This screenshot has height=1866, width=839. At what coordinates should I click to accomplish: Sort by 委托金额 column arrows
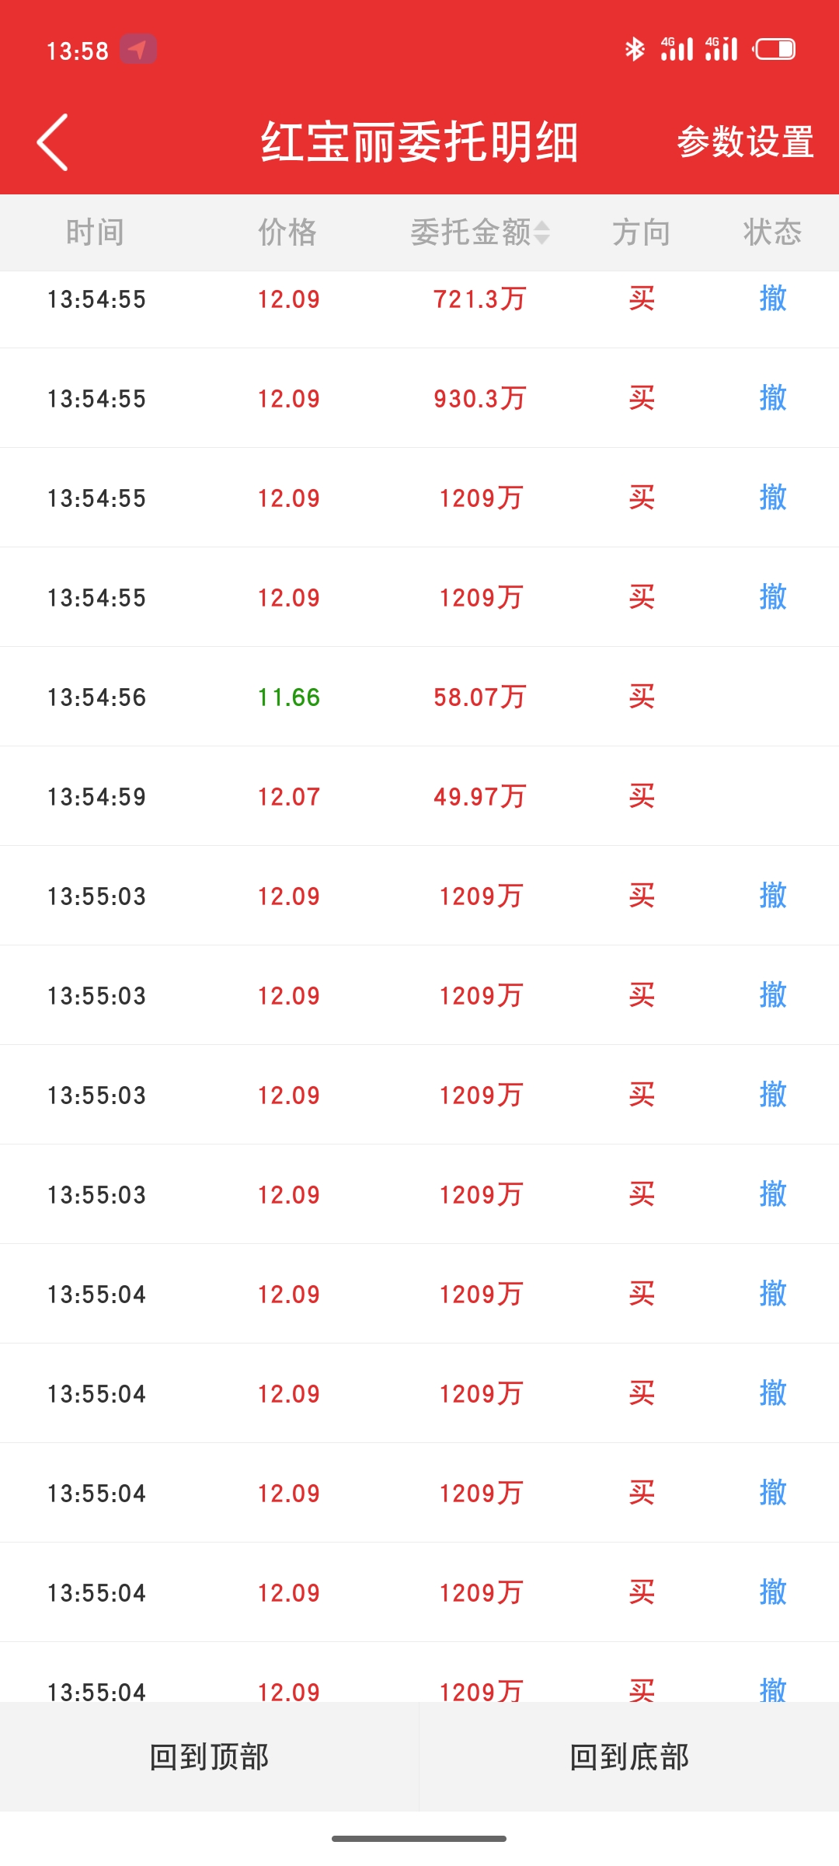pyautogui.click(x=542, y=232)
